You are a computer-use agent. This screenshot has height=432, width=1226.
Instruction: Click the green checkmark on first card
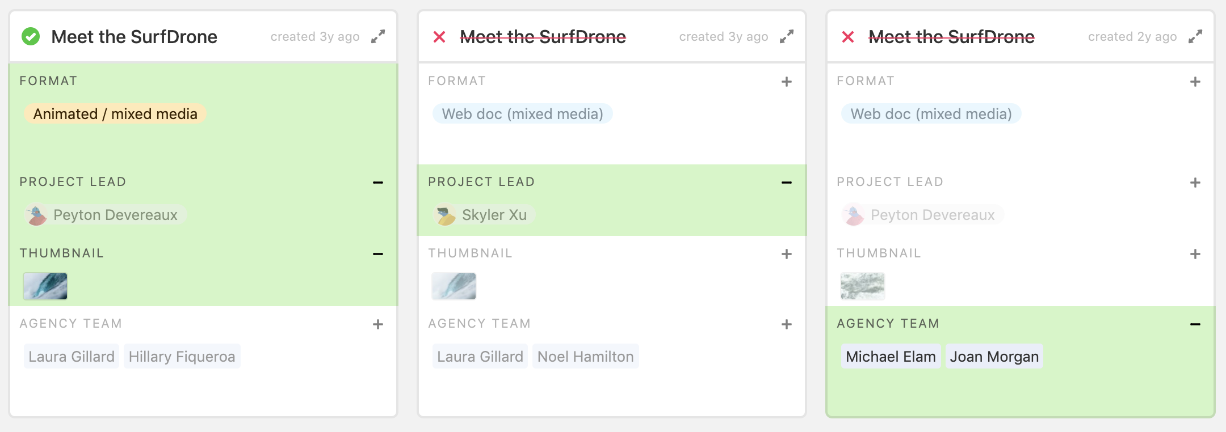click(31, 37)
